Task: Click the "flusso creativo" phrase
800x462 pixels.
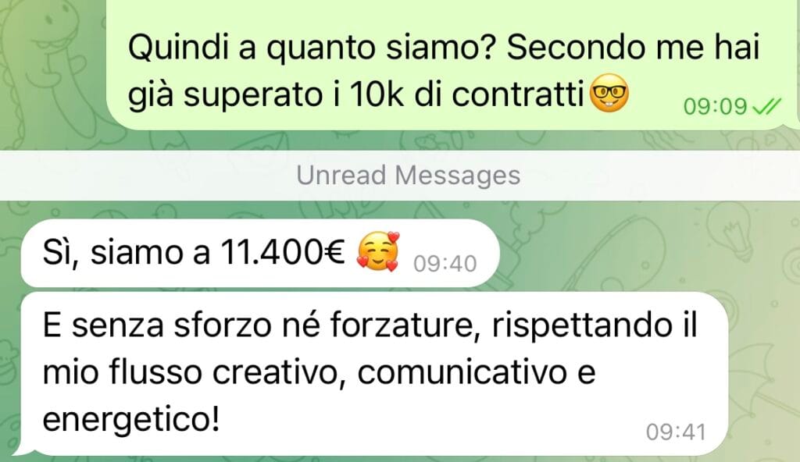Action: (223, 373)
